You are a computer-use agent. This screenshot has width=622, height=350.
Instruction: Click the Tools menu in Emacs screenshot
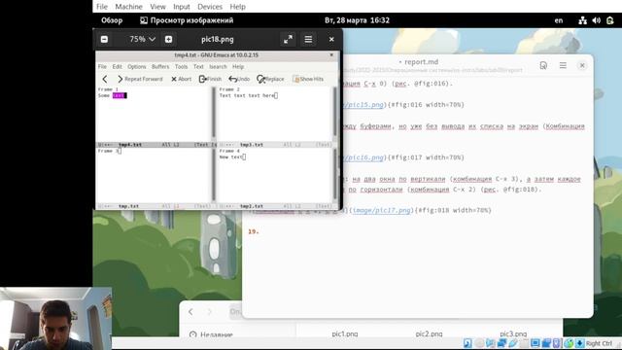181,67
